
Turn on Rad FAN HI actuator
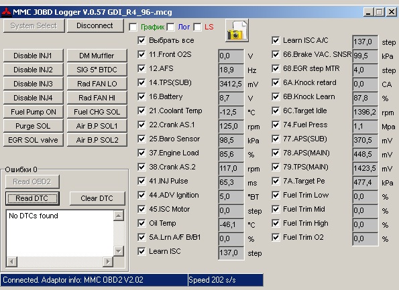[x=97, y=98]
